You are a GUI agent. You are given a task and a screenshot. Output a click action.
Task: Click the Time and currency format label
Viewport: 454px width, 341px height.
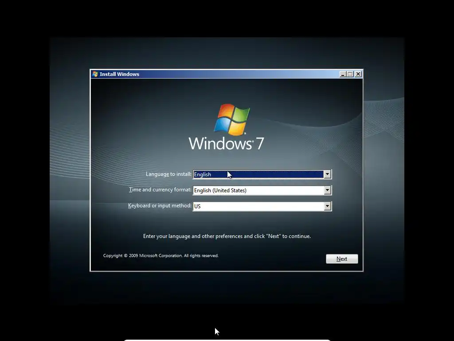[160, 190]
